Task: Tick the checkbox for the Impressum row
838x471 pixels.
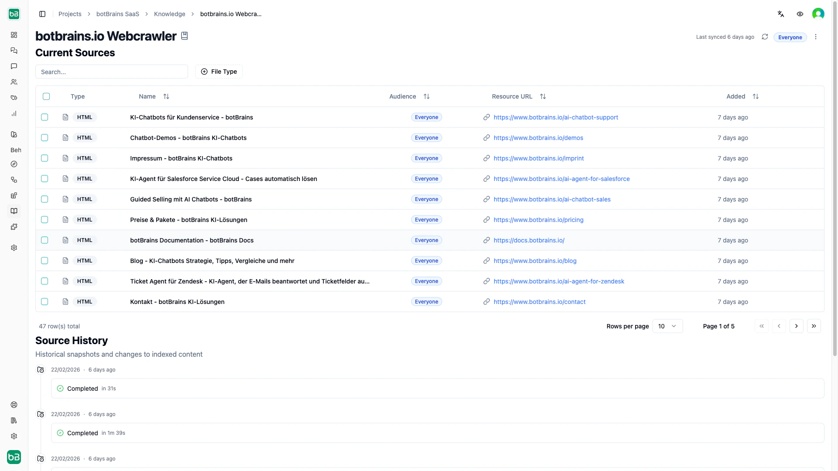Action: [x=45, y=158]
